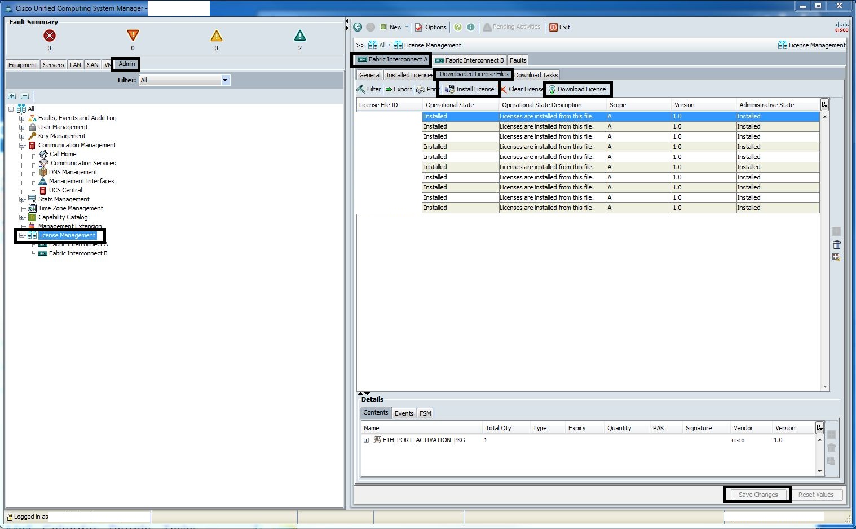Open the Installed Licenses tab
Screen dimensions: 856x529
pyautogui.click(x=409, y=75)
